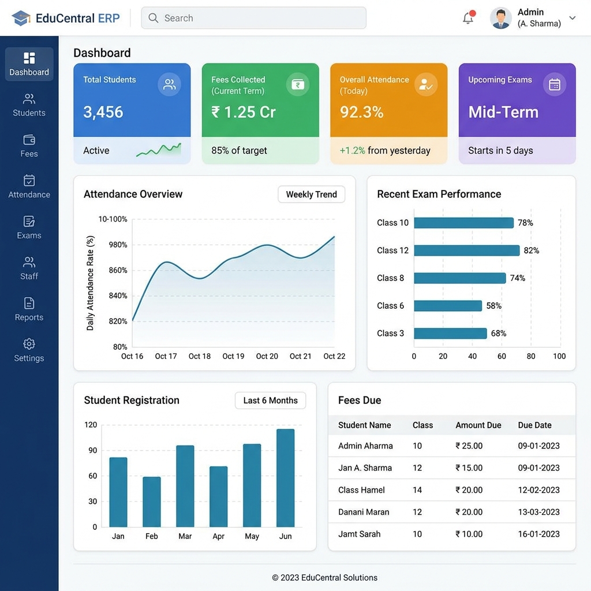
Task: Click the Class 8 performance bar
Action: tap(460, 278)
